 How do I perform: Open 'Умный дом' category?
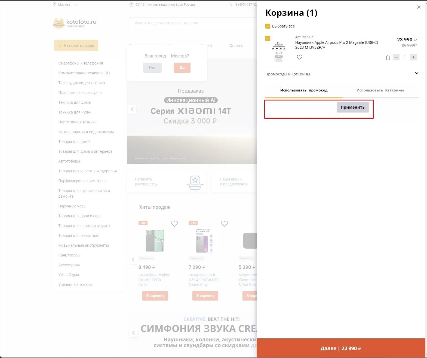pyautogui.click(x=69, y=275)
